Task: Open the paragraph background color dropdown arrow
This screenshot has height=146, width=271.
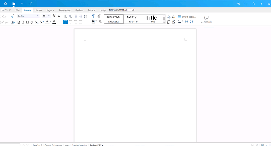Action: 96,21
